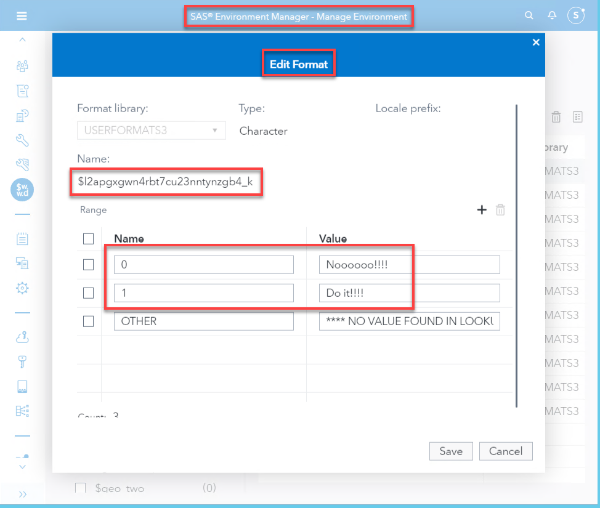Select the highlighted User-Defined Formats sidebar icon

coord(22,190)
